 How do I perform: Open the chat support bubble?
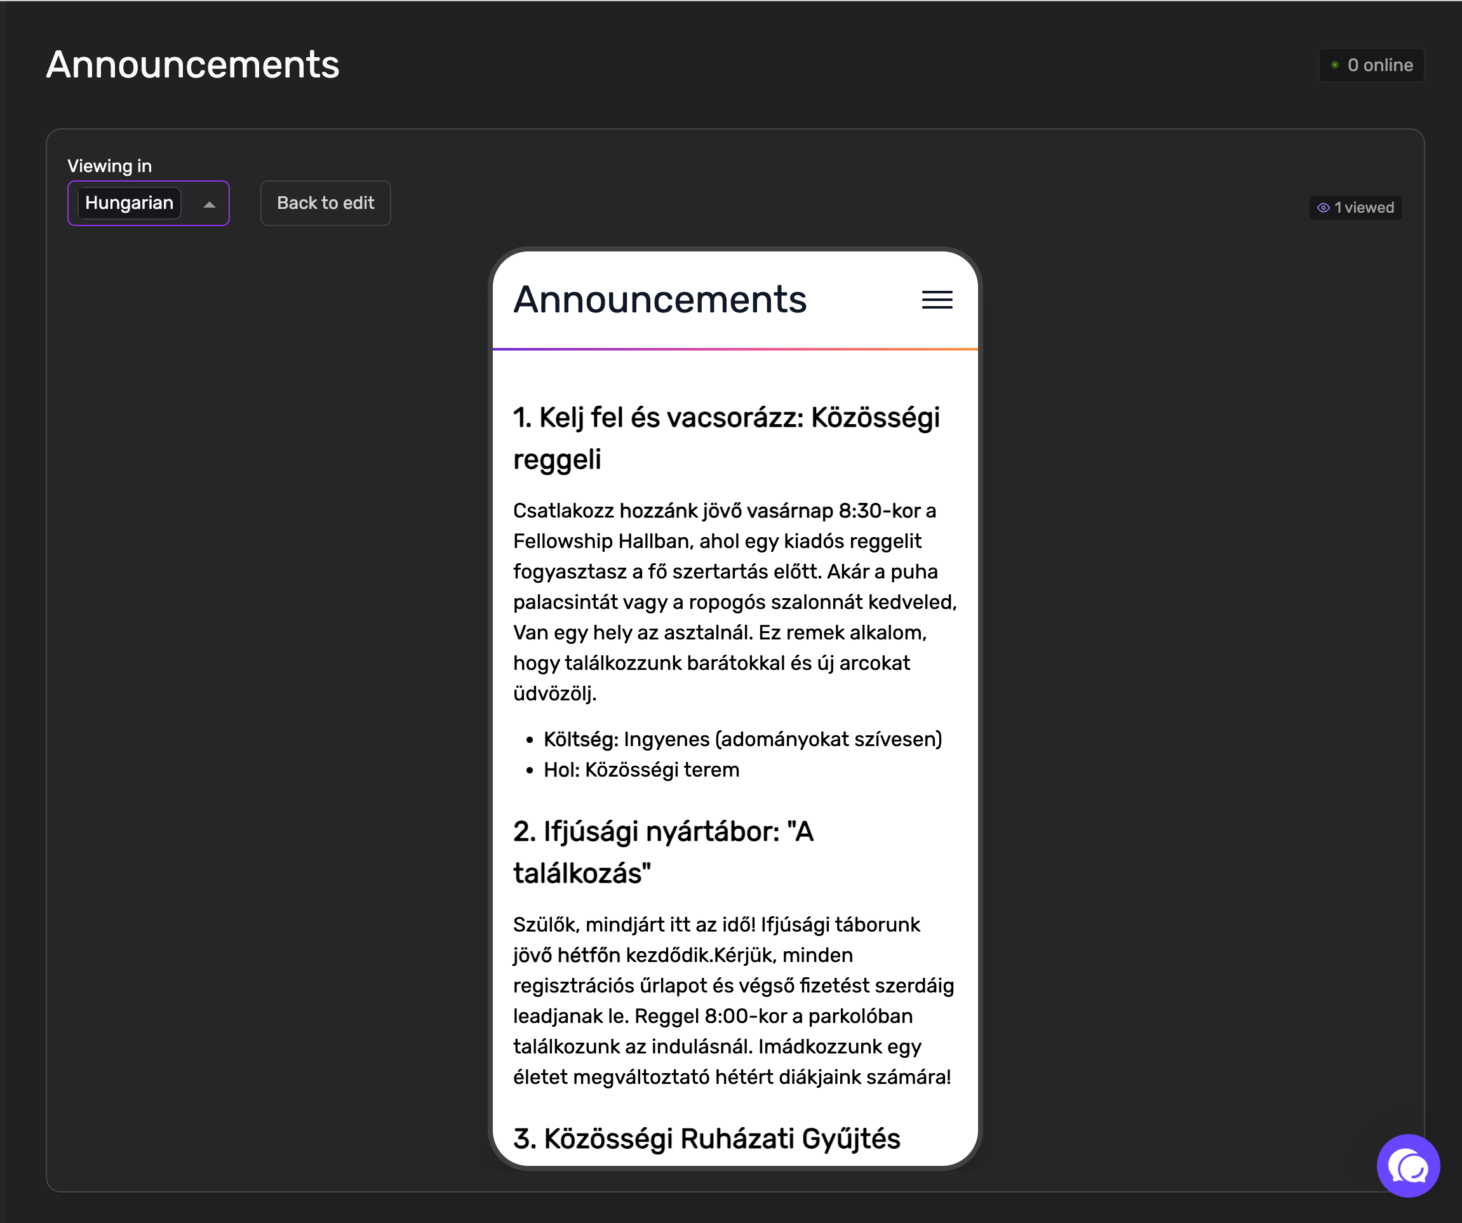click(1407, 1166)
